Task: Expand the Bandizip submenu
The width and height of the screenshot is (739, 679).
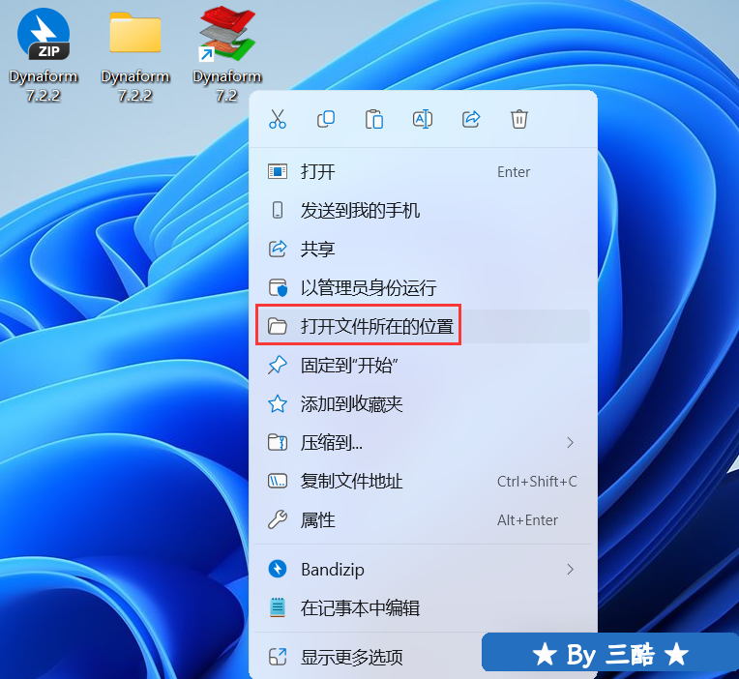Action: pyautogui.click(x=423, y=570)
